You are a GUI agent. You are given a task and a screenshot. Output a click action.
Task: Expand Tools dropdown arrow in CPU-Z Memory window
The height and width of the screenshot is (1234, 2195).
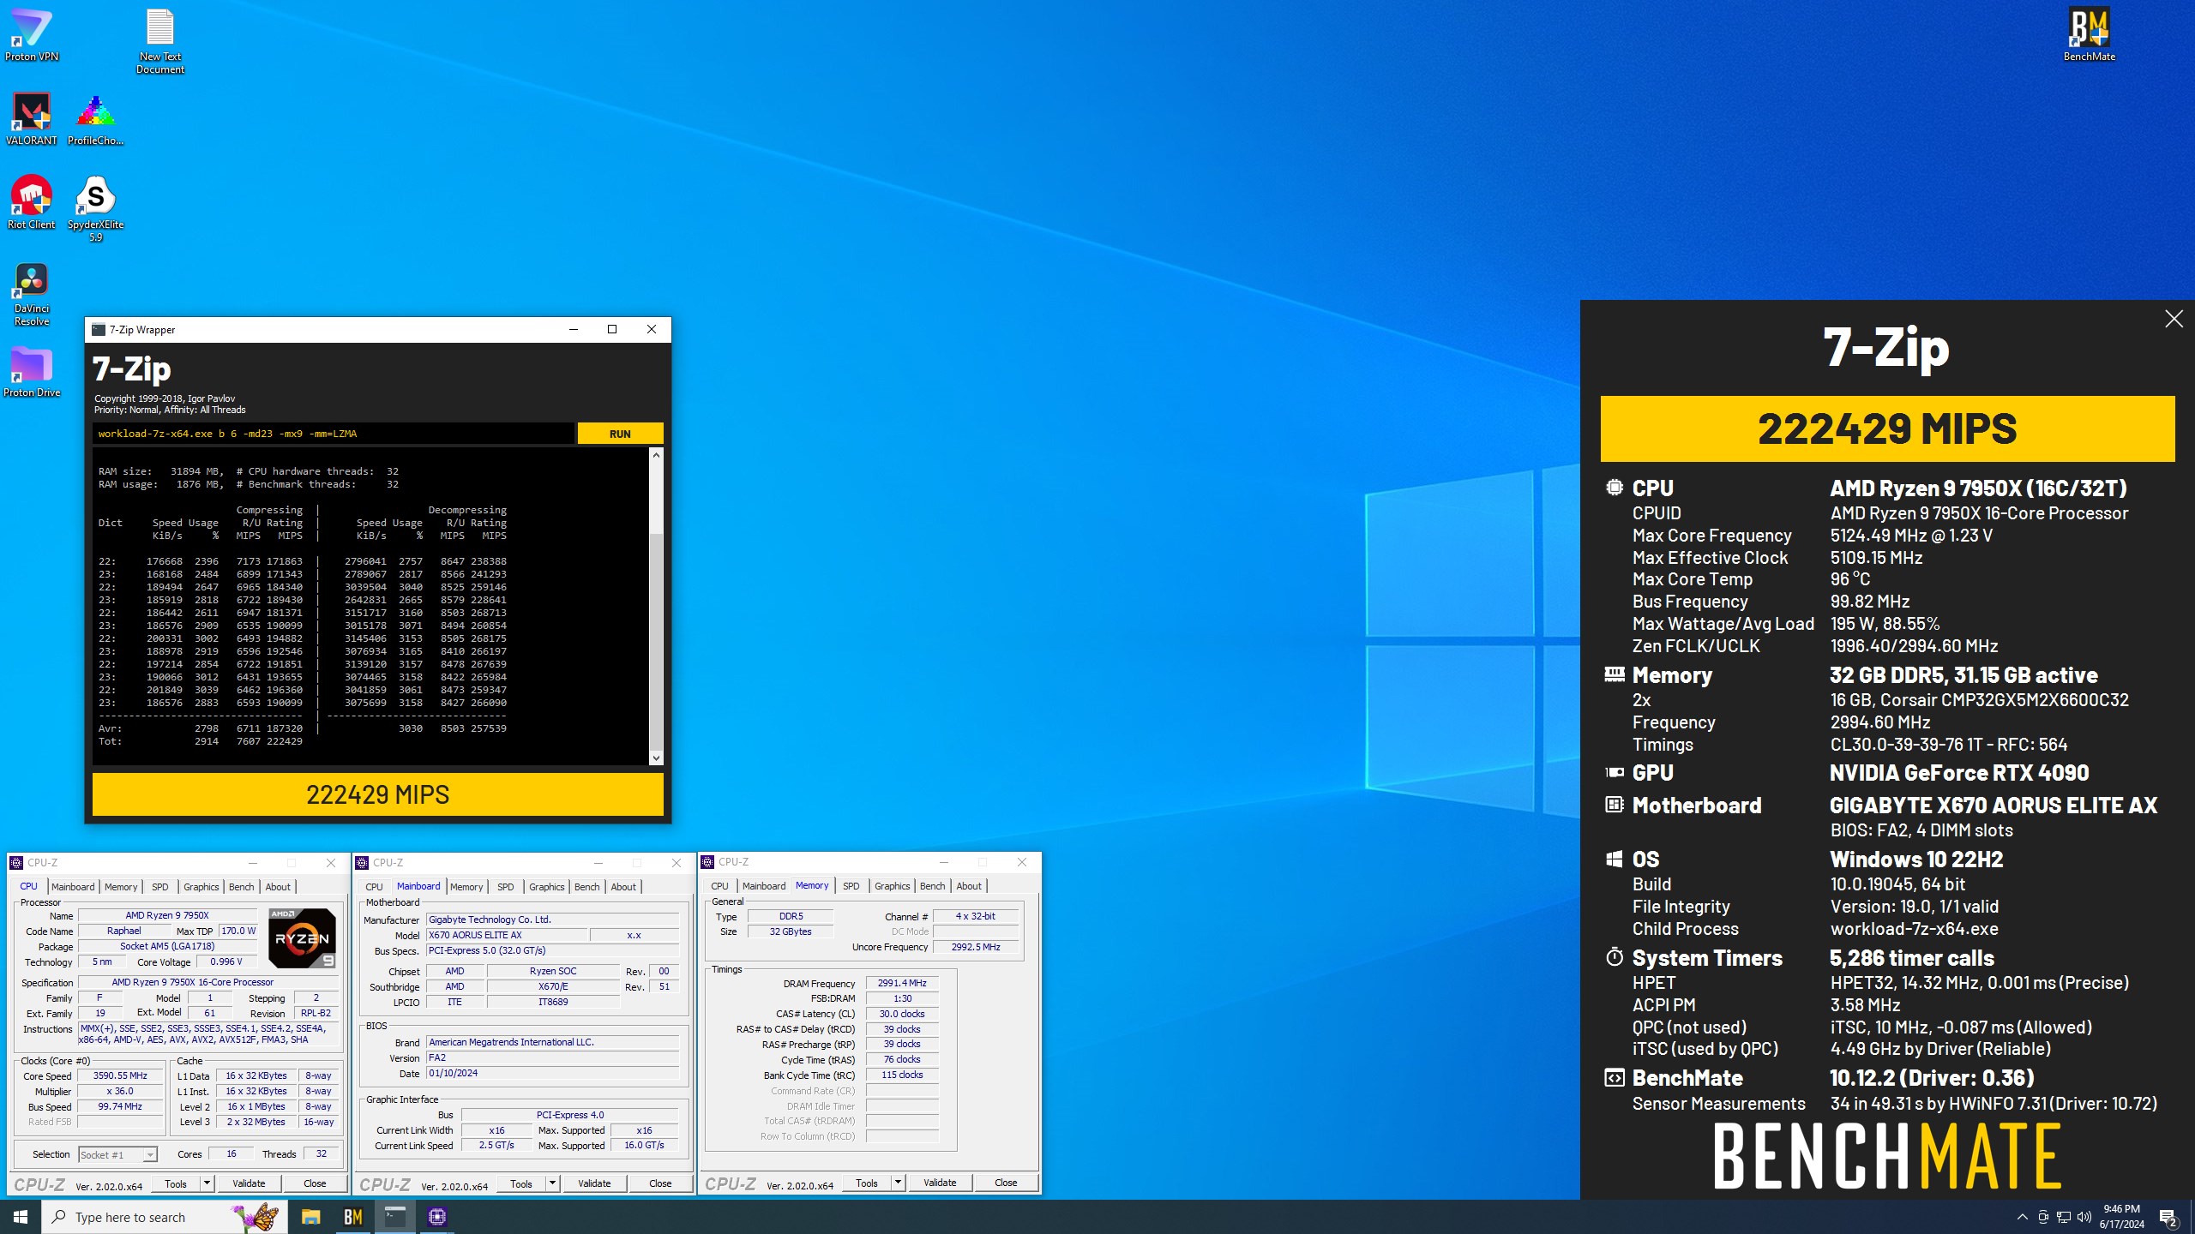coord(898,1183)
